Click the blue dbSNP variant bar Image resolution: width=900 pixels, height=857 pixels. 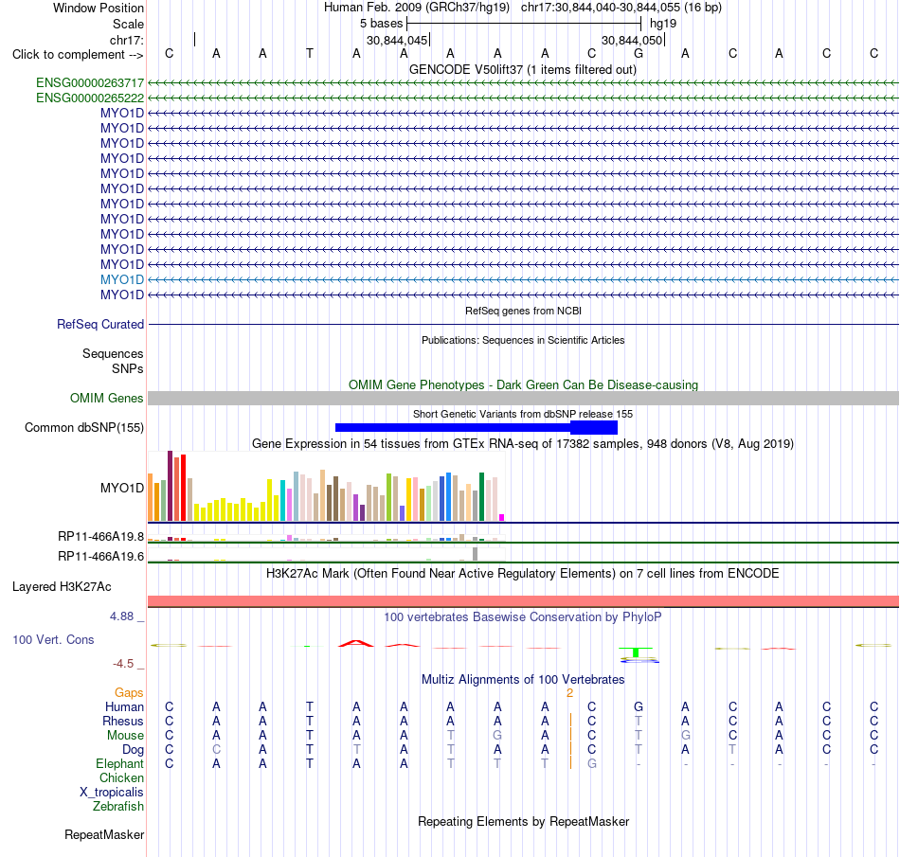click(477, 427)
